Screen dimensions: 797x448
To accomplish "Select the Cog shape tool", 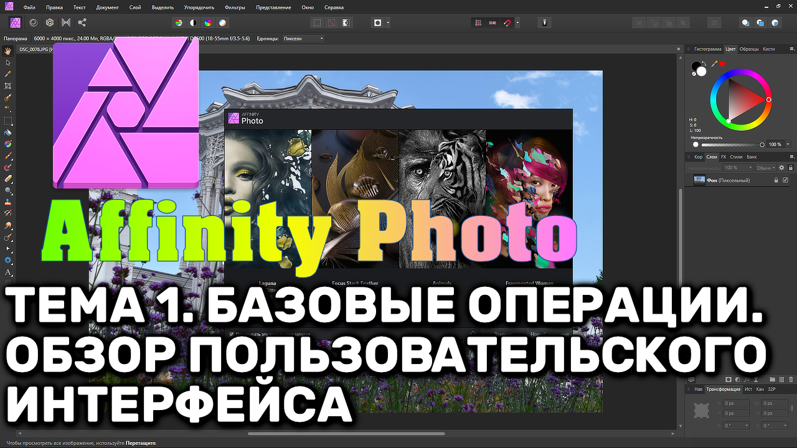I will (8, 260).
